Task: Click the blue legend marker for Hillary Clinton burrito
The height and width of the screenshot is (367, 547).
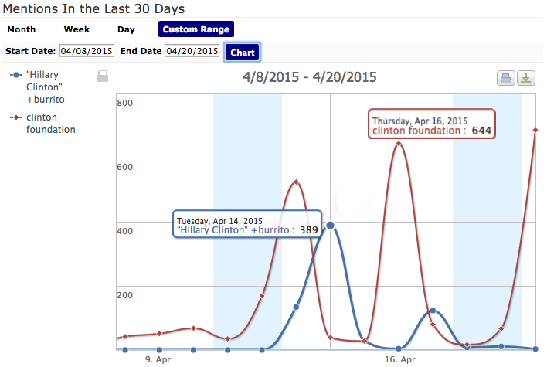Action: pyautogui.click(x=15, y=75)
